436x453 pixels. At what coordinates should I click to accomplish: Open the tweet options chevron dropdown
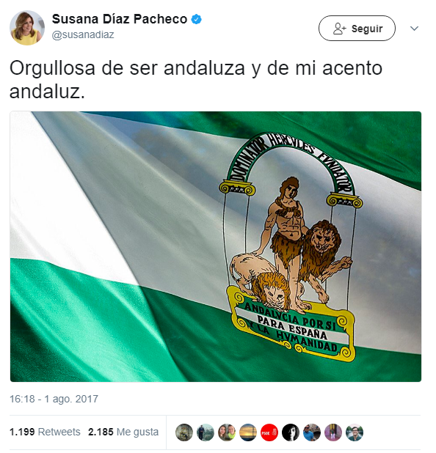(x=414, y=29)
